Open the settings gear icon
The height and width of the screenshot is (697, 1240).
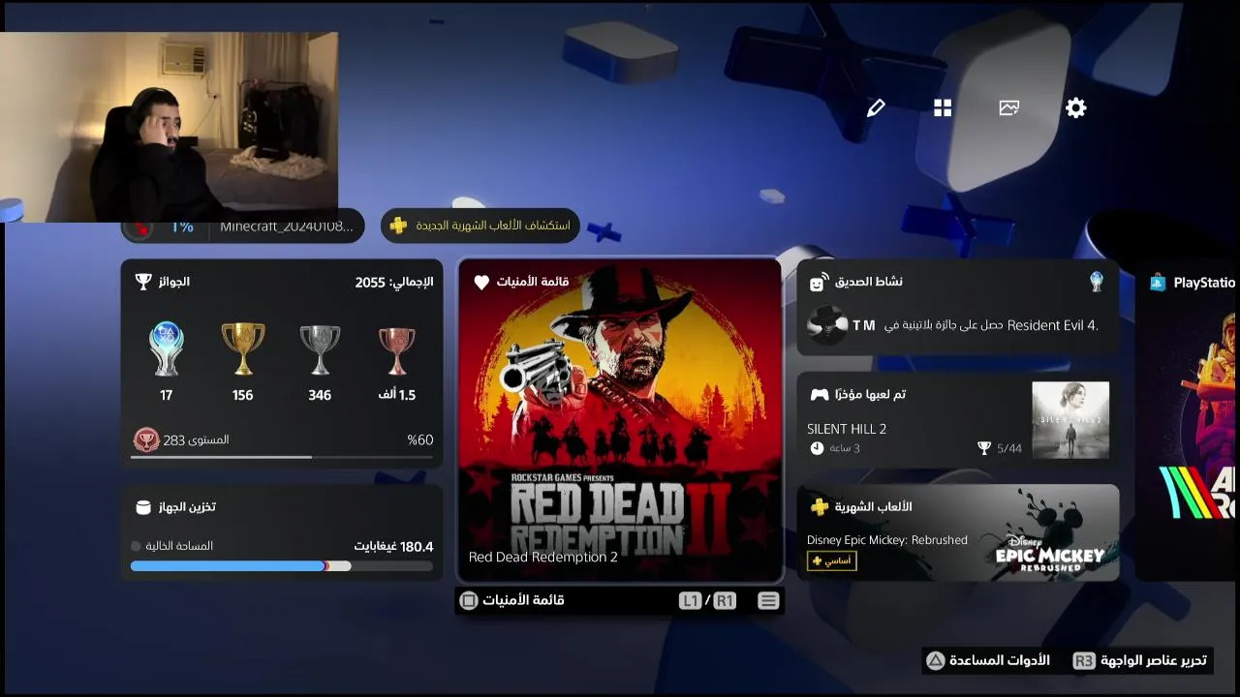click(x=1075, y=108)
